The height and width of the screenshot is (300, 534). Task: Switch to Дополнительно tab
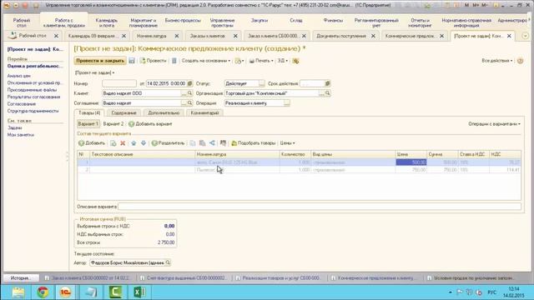point(164,113)
